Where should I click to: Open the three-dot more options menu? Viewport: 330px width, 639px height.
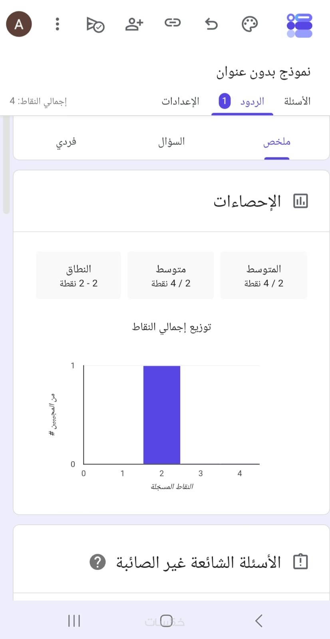point(57,24)
